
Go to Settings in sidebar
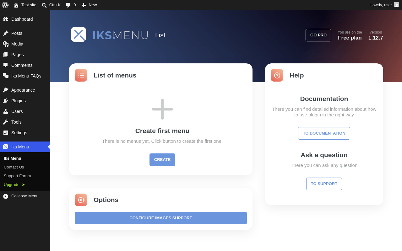click(25, 133)
